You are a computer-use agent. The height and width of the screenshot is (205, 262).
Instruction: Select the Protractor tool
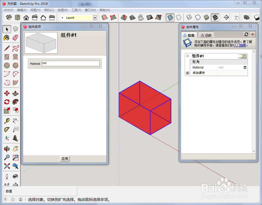7,129
